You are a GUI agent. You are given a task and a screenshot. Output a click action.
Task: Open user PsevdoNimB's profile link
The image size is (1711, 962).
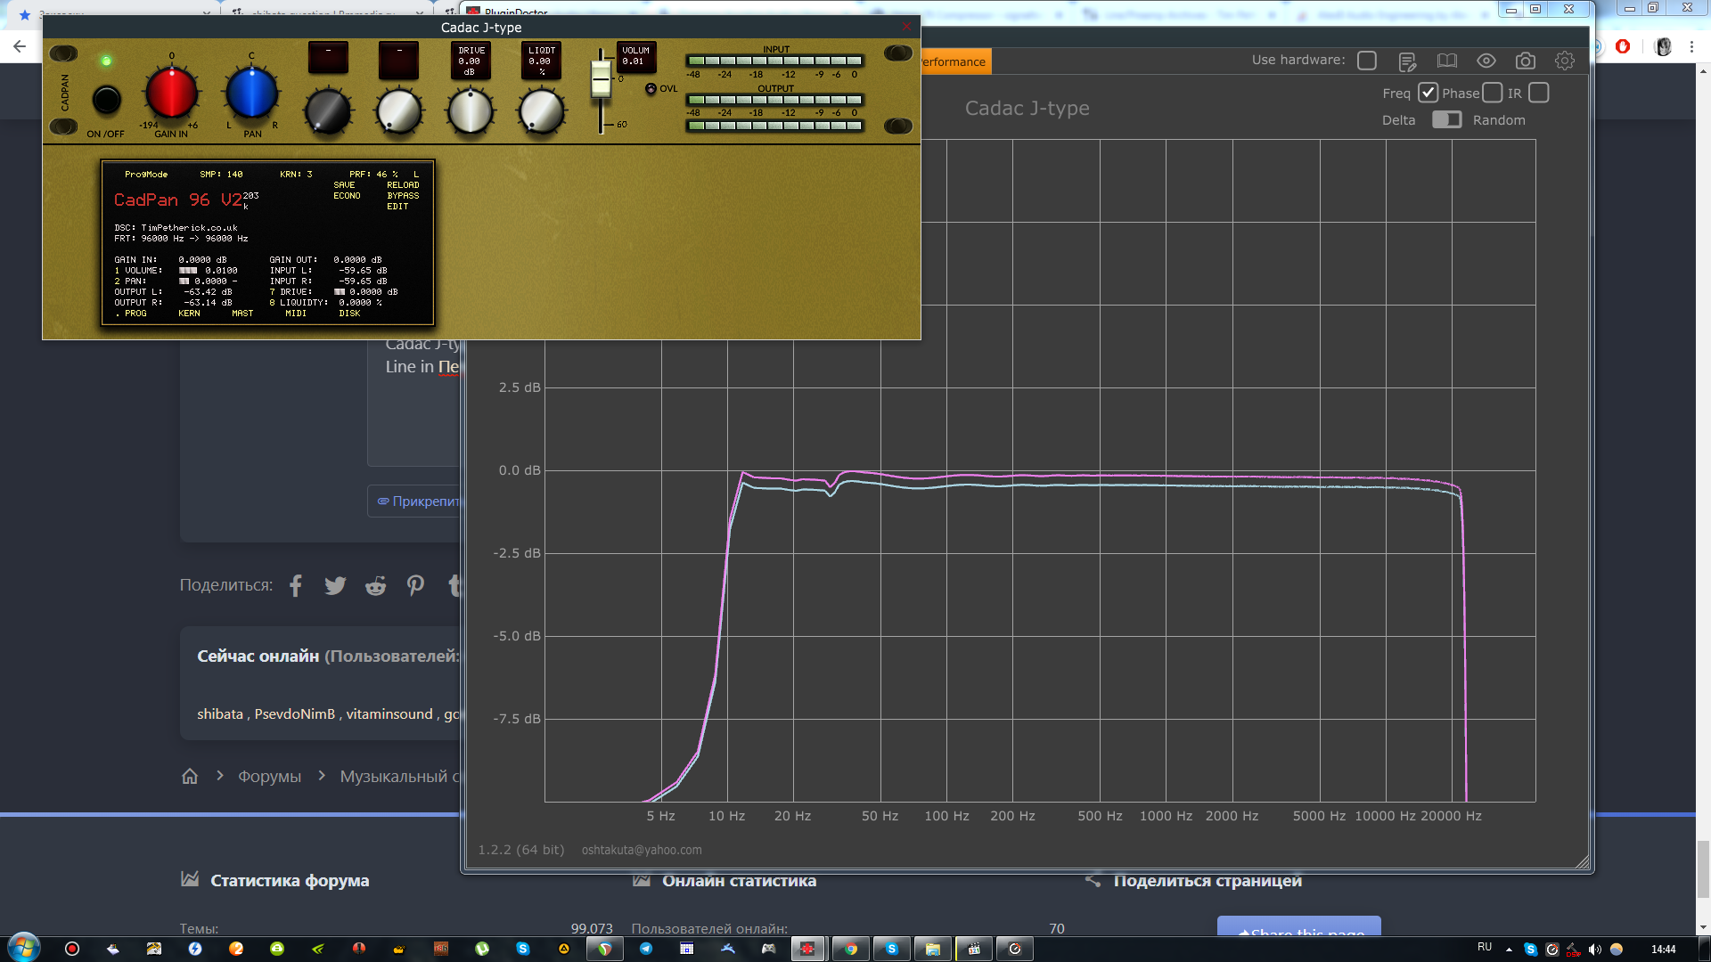point(295,713)
